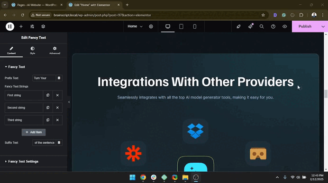The image size is (328, 183).
Task: Open a new browser tab
Action: click(127, 5)
